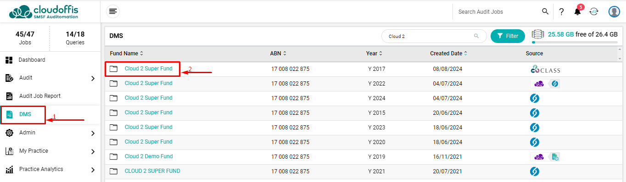This screenshot has height=182, width=626.
Task: Click folder icon of CLOUD 2 SUPER FUND
Action: (114, 171)
